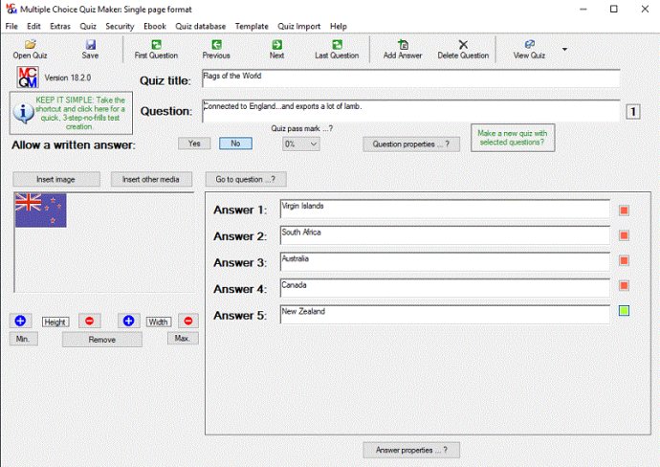Screen dimensions: 660x467
Task: Click the red minus icon to decrease Height
Action: click(89, 321)
